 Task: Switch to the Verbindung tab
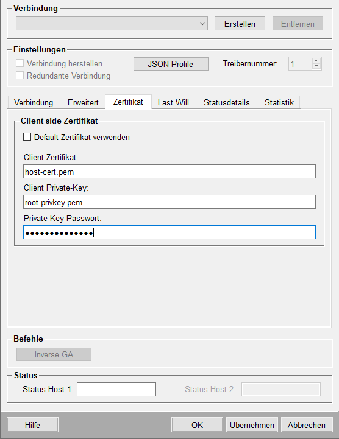tap(34, 102)
